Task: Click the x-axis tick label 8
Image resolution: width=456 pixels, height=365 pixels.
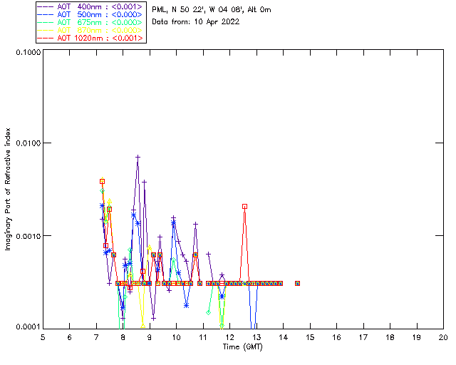Action: click(123, 337)
